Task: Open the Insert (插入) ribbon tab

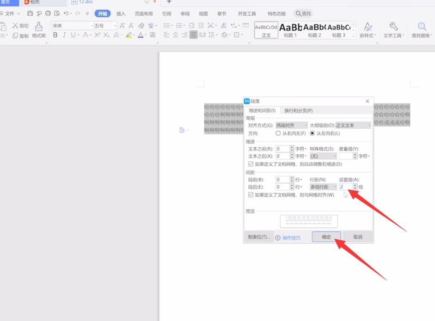Action: coord(121,13)
